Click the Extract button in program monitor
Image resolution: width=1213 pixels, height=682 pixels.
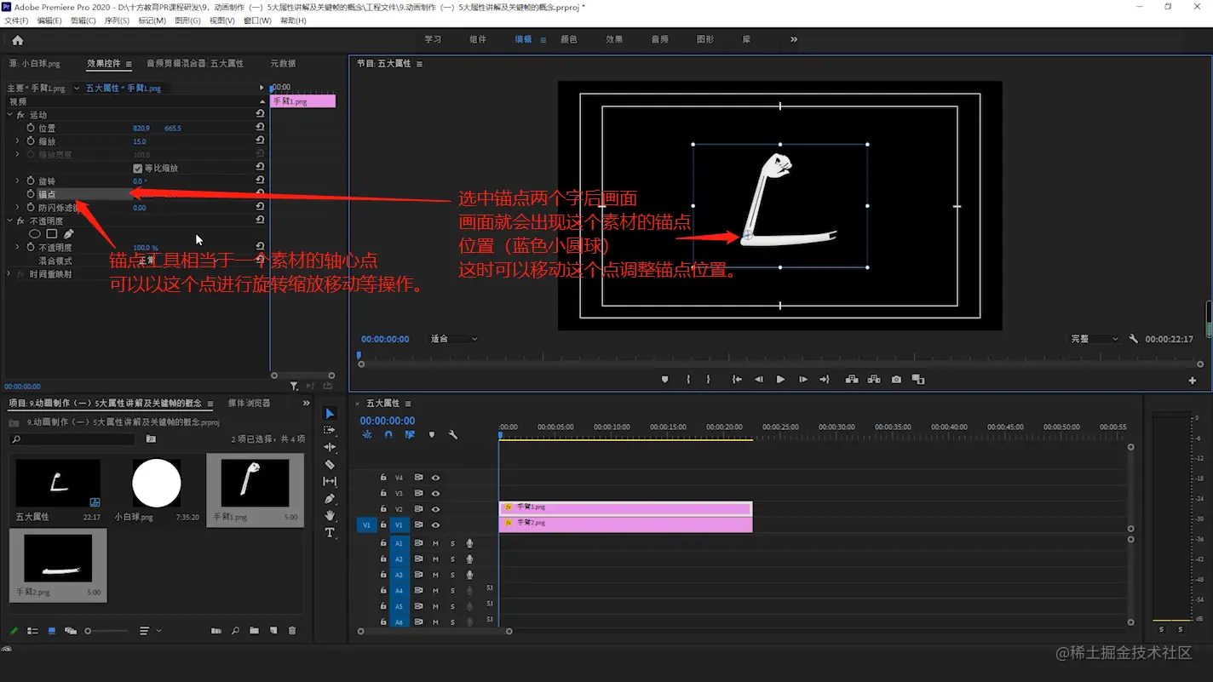click(874, 380)
